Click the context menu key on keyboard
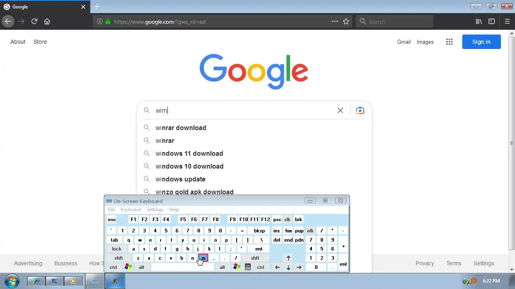Viewport: 515px width, 289px height. click(248, 267)
